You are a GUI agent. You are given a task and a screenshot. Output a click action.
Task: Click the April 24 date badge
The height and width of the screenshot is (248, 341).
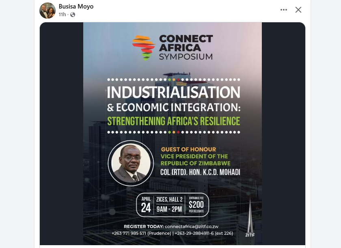coord(146,205)
